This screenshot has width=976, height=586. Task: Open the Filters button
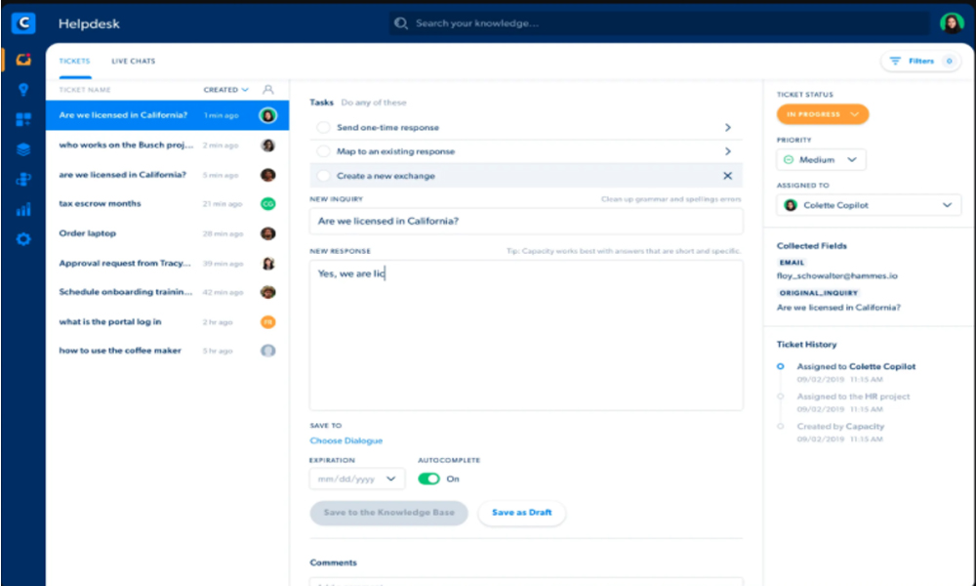tap(920, 61)
